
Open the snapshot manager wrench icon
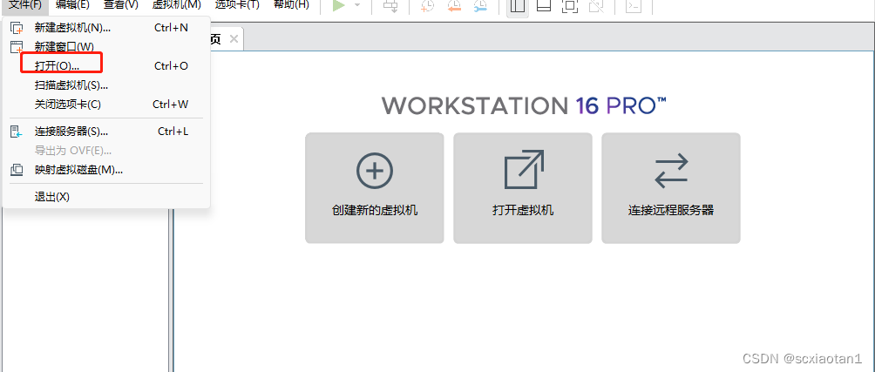[480, 5]
